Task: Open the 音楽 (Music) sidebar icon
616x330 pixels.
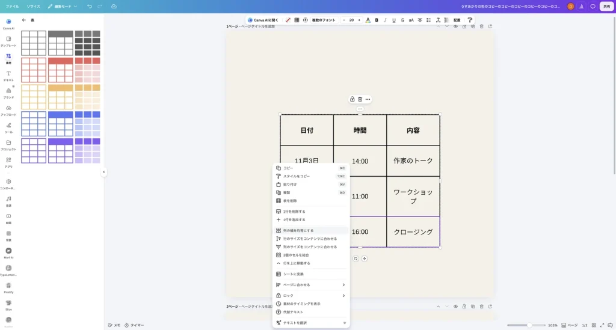Action: [8, 201]
